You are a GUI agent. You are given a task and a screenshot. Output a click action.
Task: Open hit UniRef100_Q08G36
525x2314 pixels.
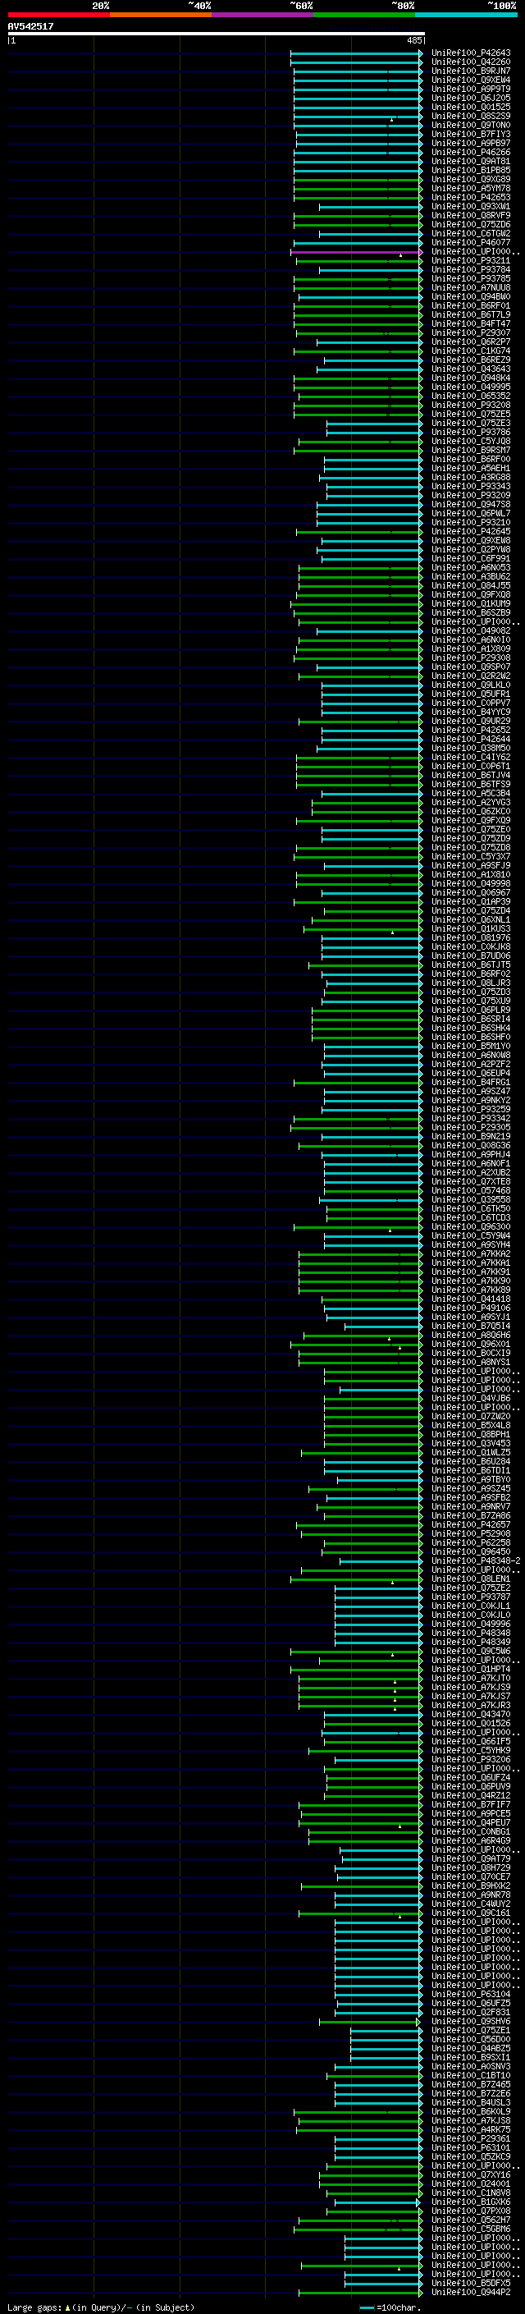471,1145
